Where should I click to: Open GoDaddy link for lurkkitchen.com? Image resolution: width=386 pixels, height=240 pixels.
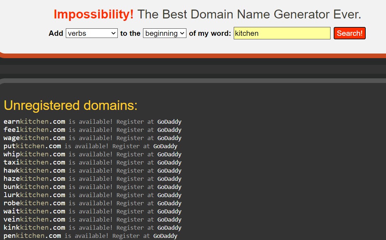169,195
